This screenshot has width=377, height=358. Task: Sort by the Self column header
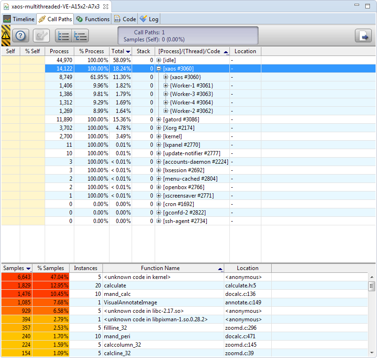click(11, 51)
